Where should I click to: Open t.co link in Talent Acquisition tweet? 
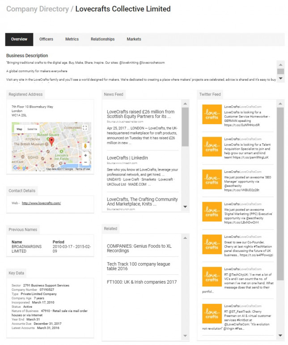point(250,157)
